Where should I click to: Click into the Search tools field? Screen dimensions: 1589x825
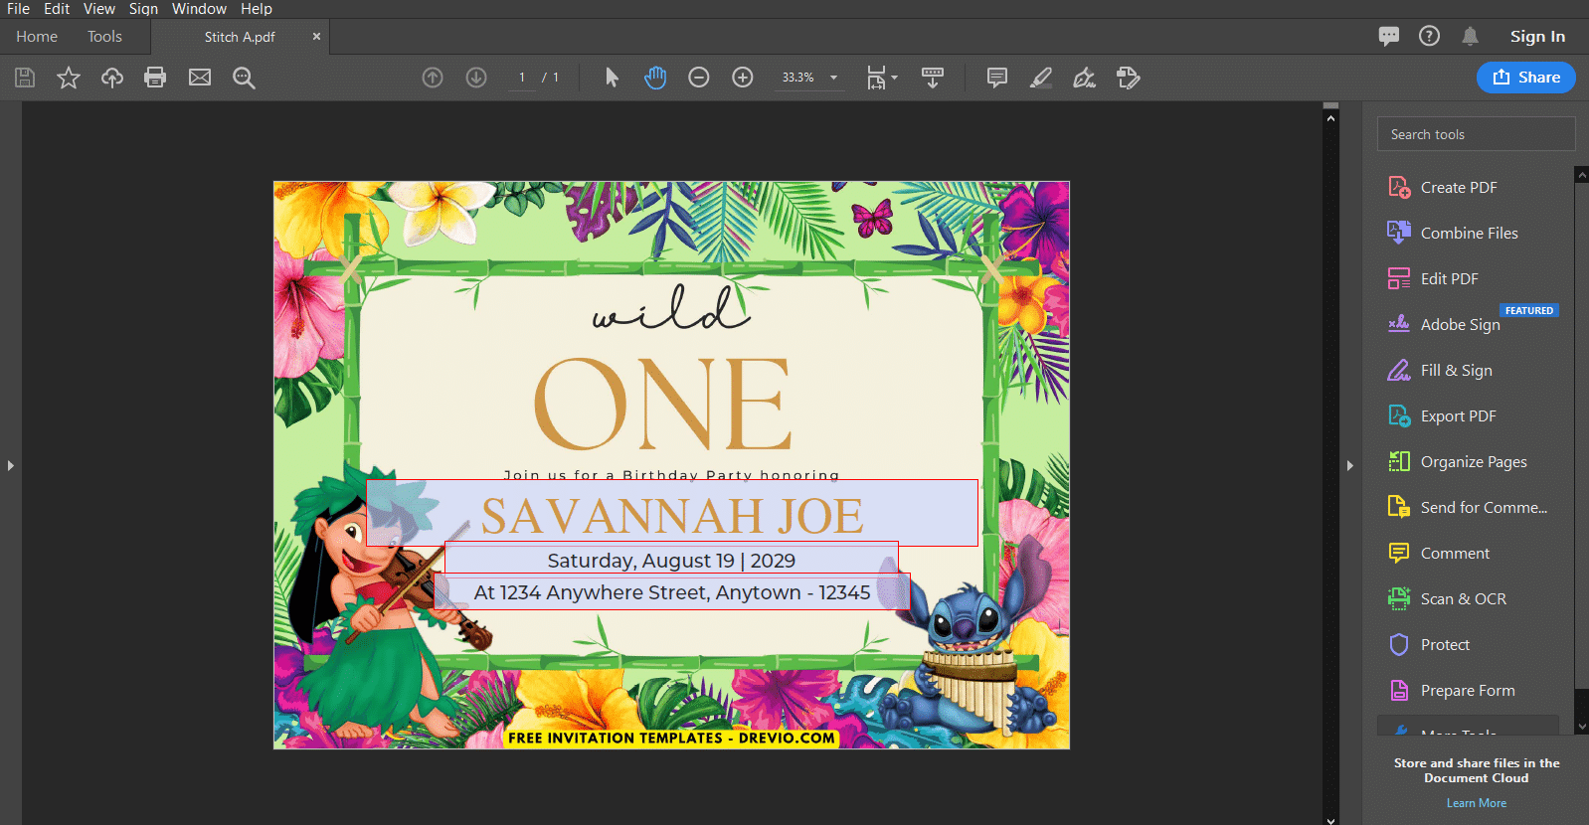(1476, 134)
